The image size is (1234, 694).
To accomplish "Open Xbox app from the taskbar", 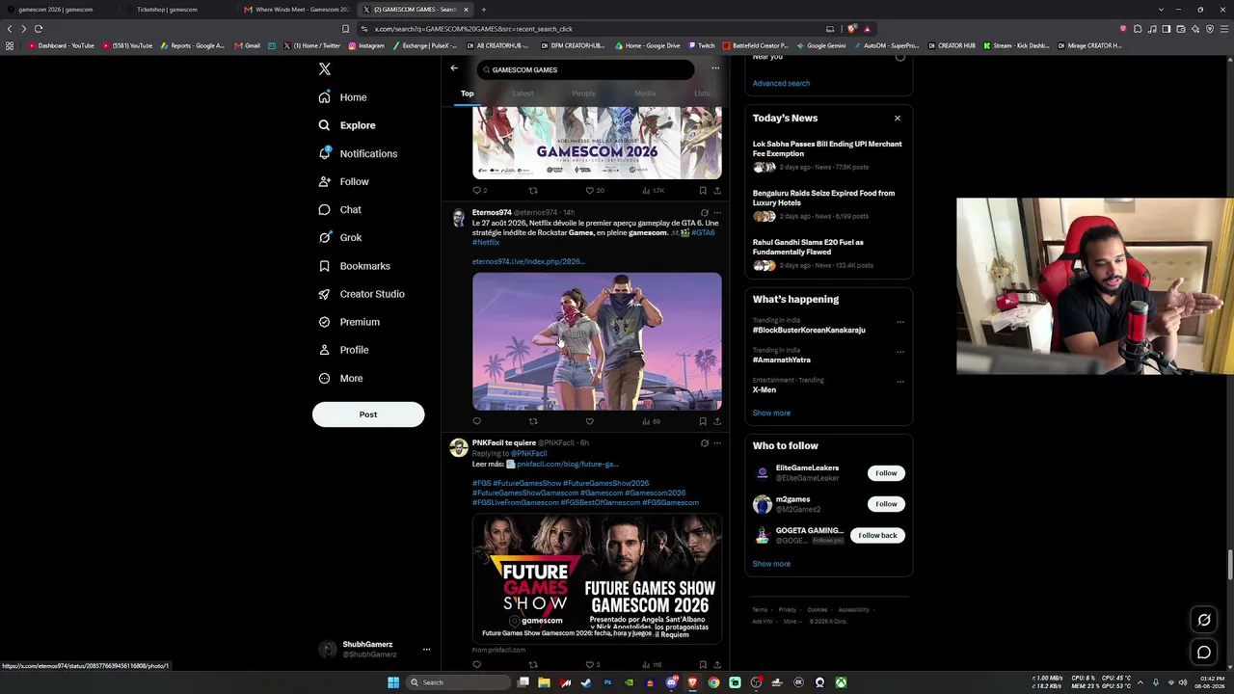I will [841, 682].
